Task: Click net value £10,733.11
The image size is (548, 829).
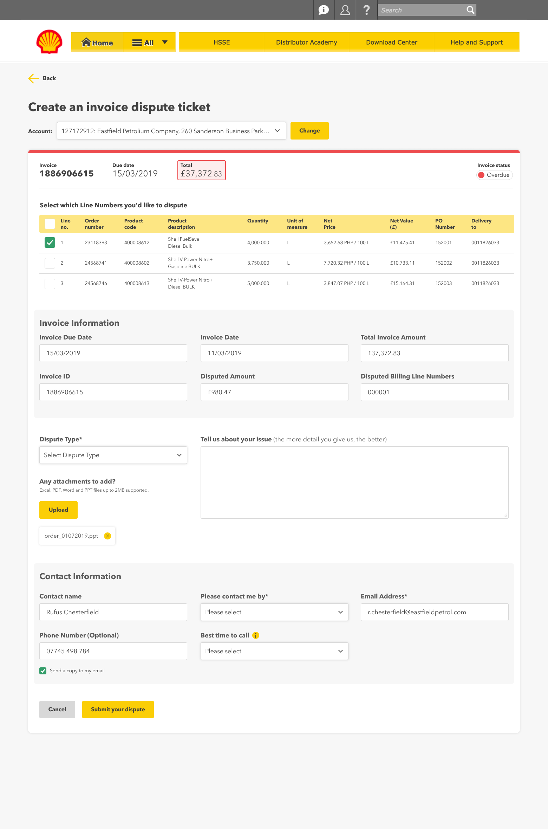Action: (402, 263)
